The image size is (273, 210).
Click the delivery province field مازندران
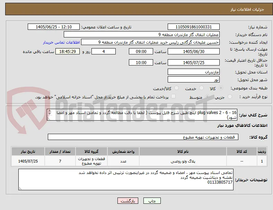[x=193, y=72]
